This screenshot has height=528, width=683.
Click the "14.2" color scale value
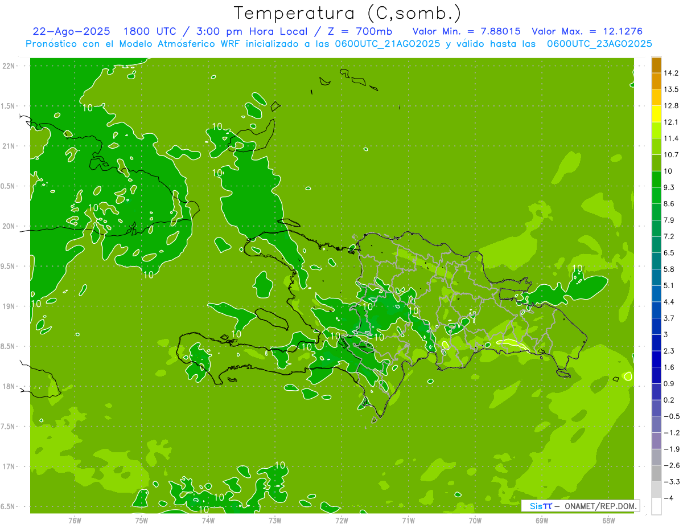[672, 73]
